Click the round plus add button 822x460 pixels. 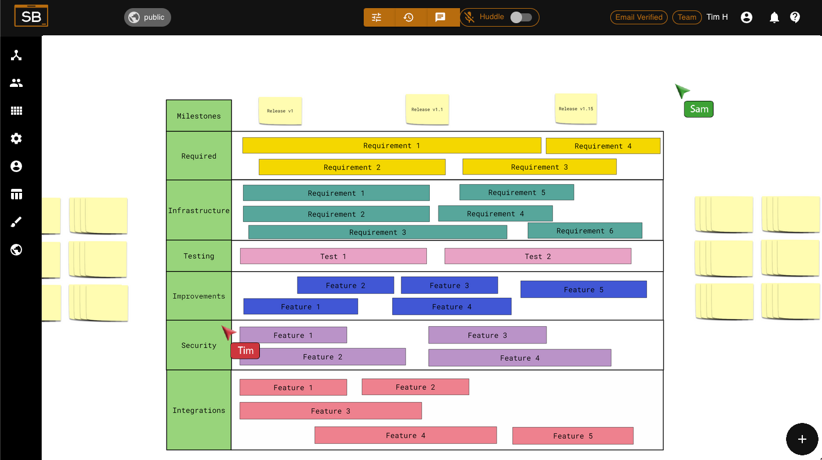(802, 439)
